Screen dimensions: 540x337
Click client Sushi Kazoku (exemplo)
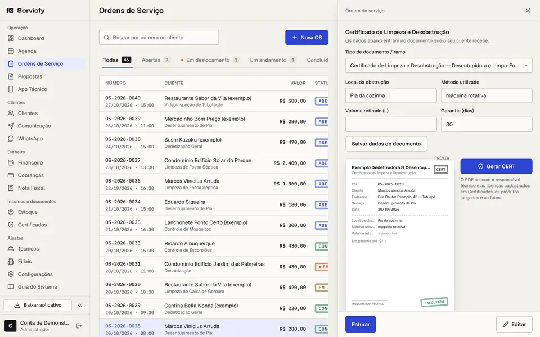click(193, 140)
